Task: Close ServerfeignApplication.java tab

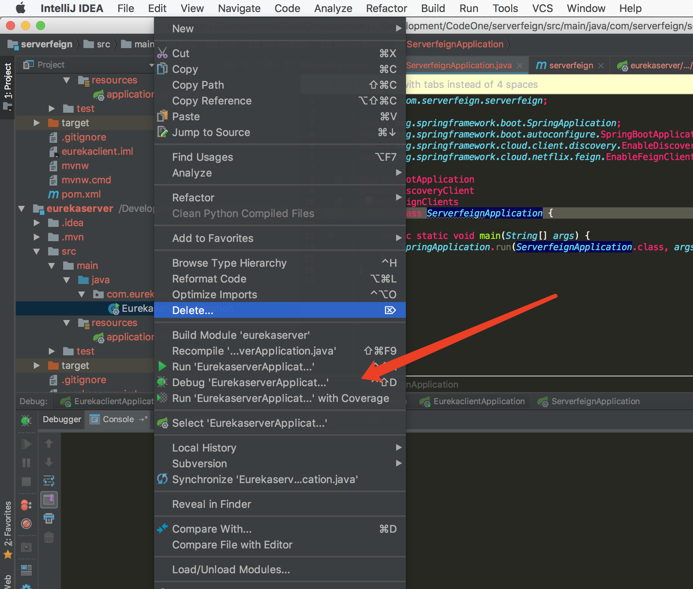Action: coord(520,66)
